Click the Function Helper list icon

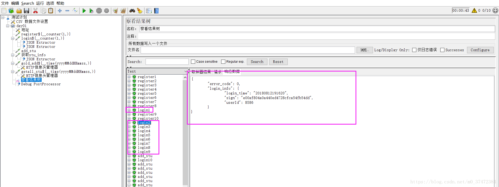pos(149,11)
